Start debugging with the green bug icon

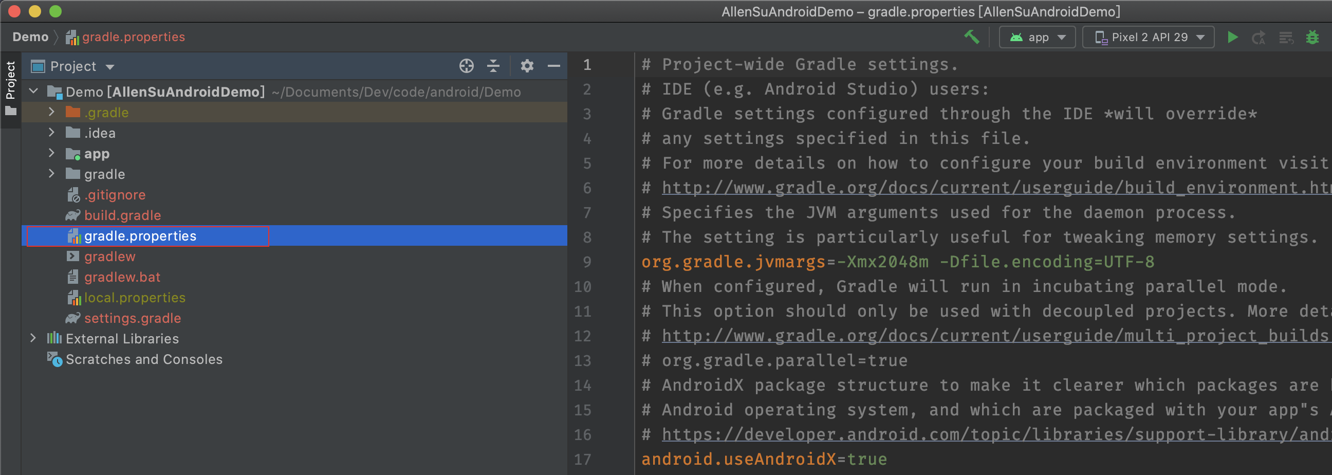pyautogui.click(x=1312, y=37)
